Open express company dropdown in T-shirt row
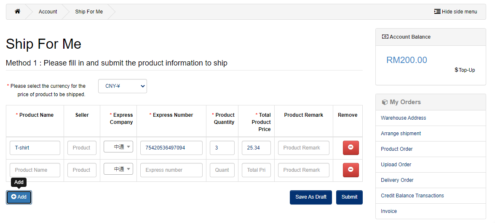This screenshot has height=223, width=495. coord(118,147)
